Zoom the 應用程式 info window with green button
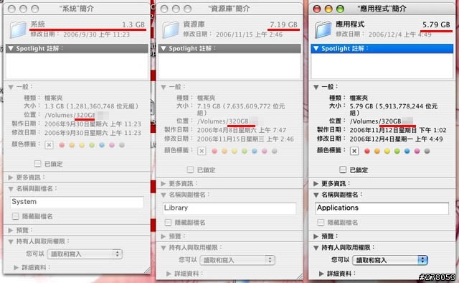Image resolution: width=459 pixels, height=283 pixels. point(340,9)
